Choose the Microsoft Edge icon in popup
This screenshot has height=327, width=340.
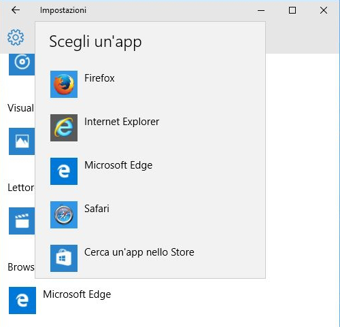click(64, 171)
